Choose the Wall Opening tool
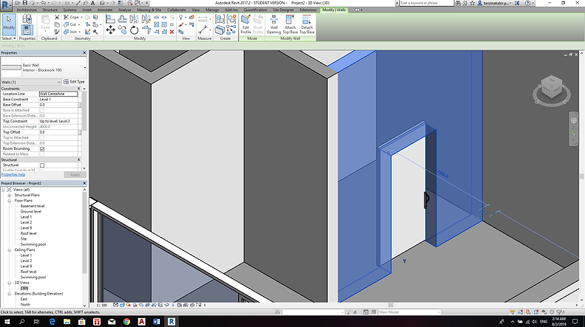Screen dimensions: 585x327 pos(274,24)
